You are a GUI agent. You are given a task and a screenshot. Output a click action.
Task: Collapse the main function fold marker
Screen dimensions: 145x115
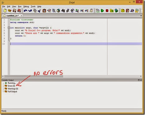(x=9, y=28)
